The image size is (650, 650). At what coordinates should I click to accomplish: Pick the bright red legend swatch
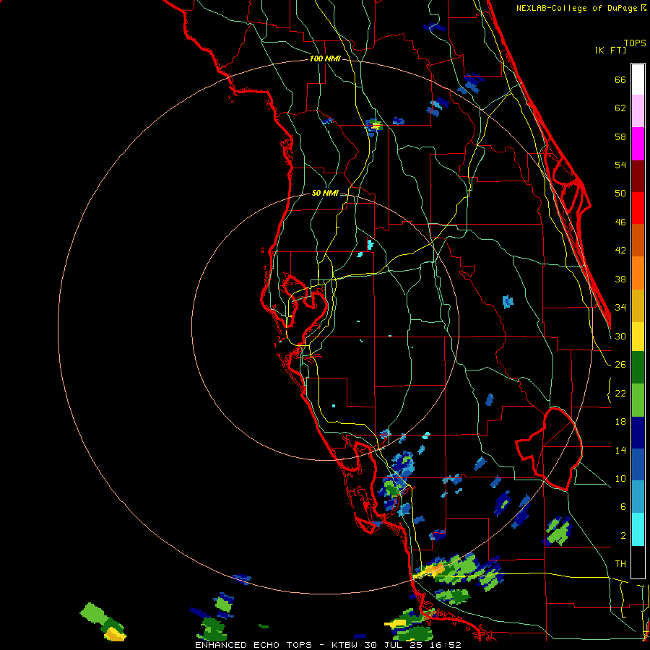coord(638,208)
